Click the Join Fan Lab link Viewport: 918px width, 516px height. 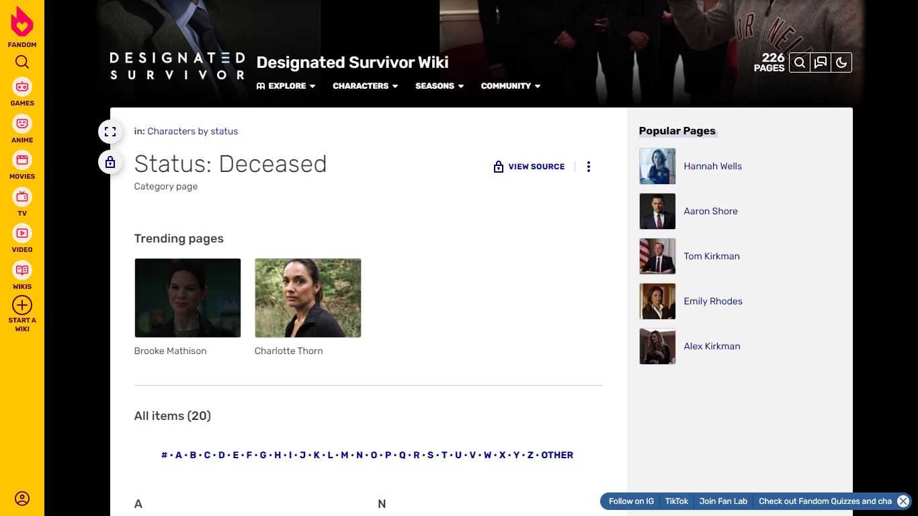click(723, 501)
